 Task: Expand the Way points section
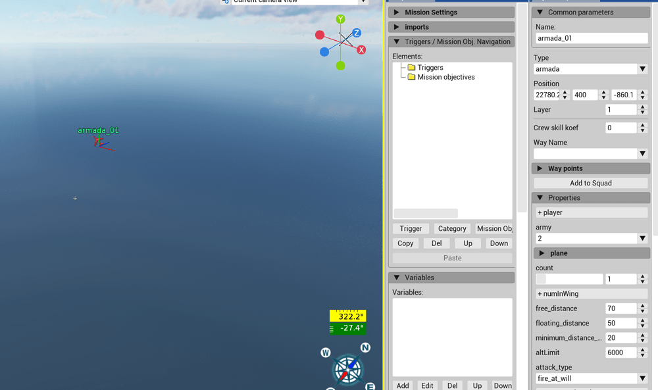coord(591,168)
